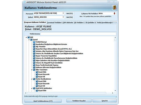Click the vertical scrollbar thumb
This screenshot has width=141, height=105.
click(x=115, y=40)
